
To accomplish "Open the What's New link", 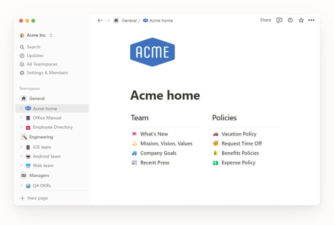I will coord(154,134).
